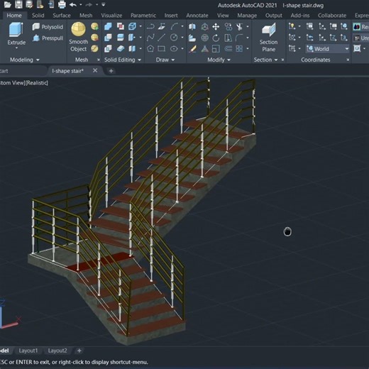The height and width of the screenshot is (369, 369).
Task: Select the Line tool in Draw
Action: (x=162, y=38)
